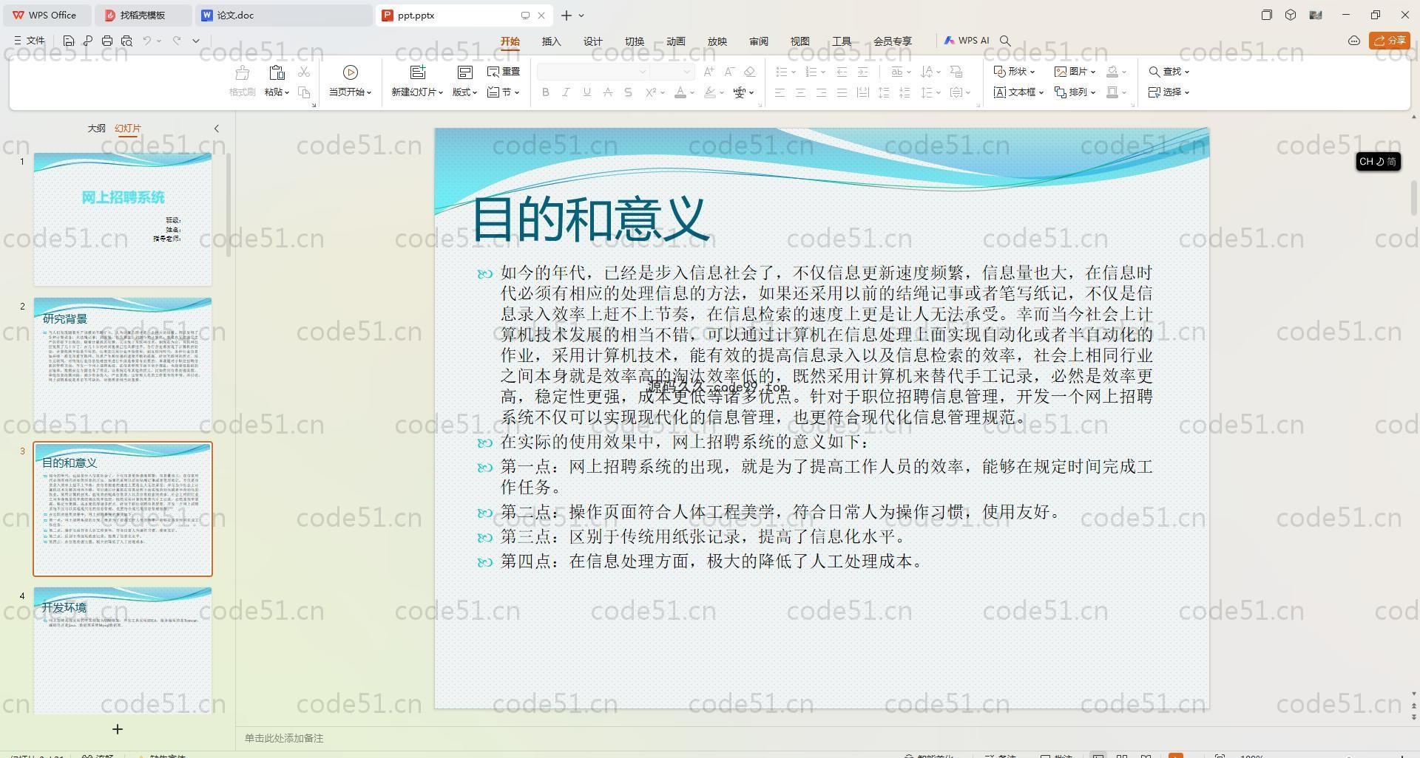Viewport: 1420px width, 758px height.
Task: Open the Design (设计) tab
Action: pos(593,41)
